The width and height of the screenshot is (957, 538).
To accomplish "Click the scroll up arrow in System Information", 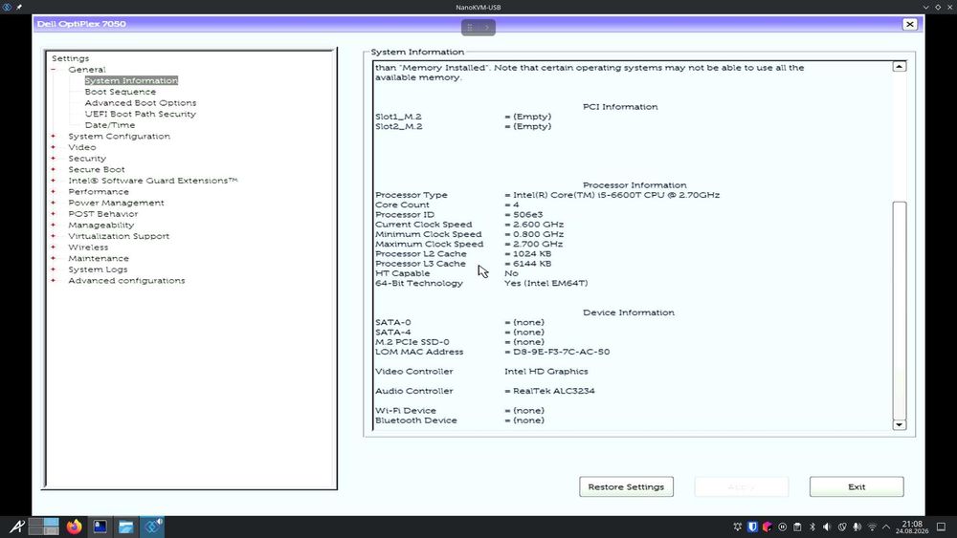I will pos(899,66).
